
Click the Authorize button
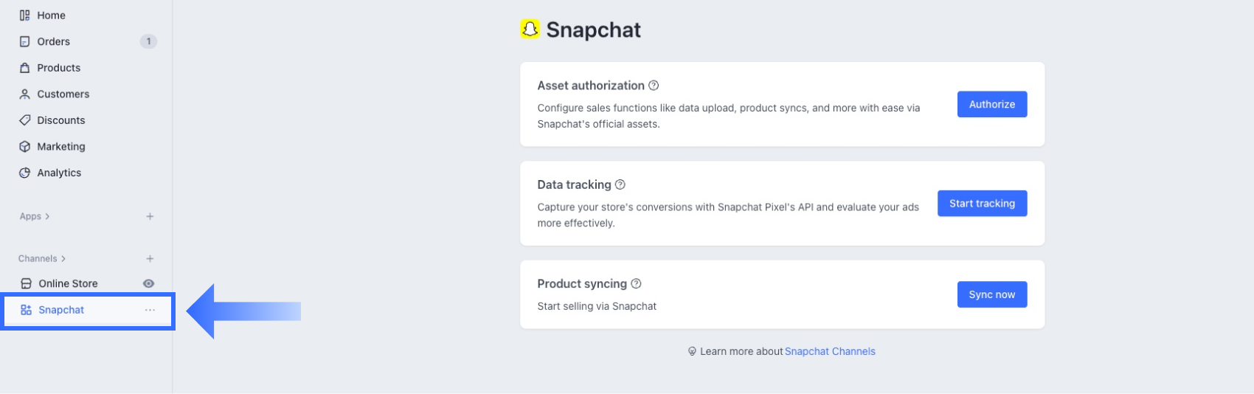click(992, 104)
